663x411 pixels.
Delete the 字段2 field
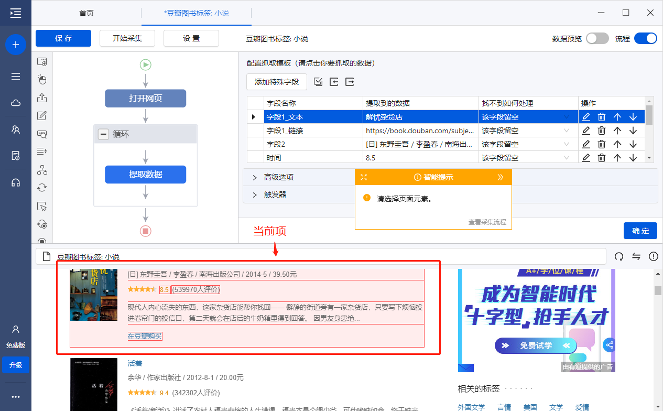point(602,144)
